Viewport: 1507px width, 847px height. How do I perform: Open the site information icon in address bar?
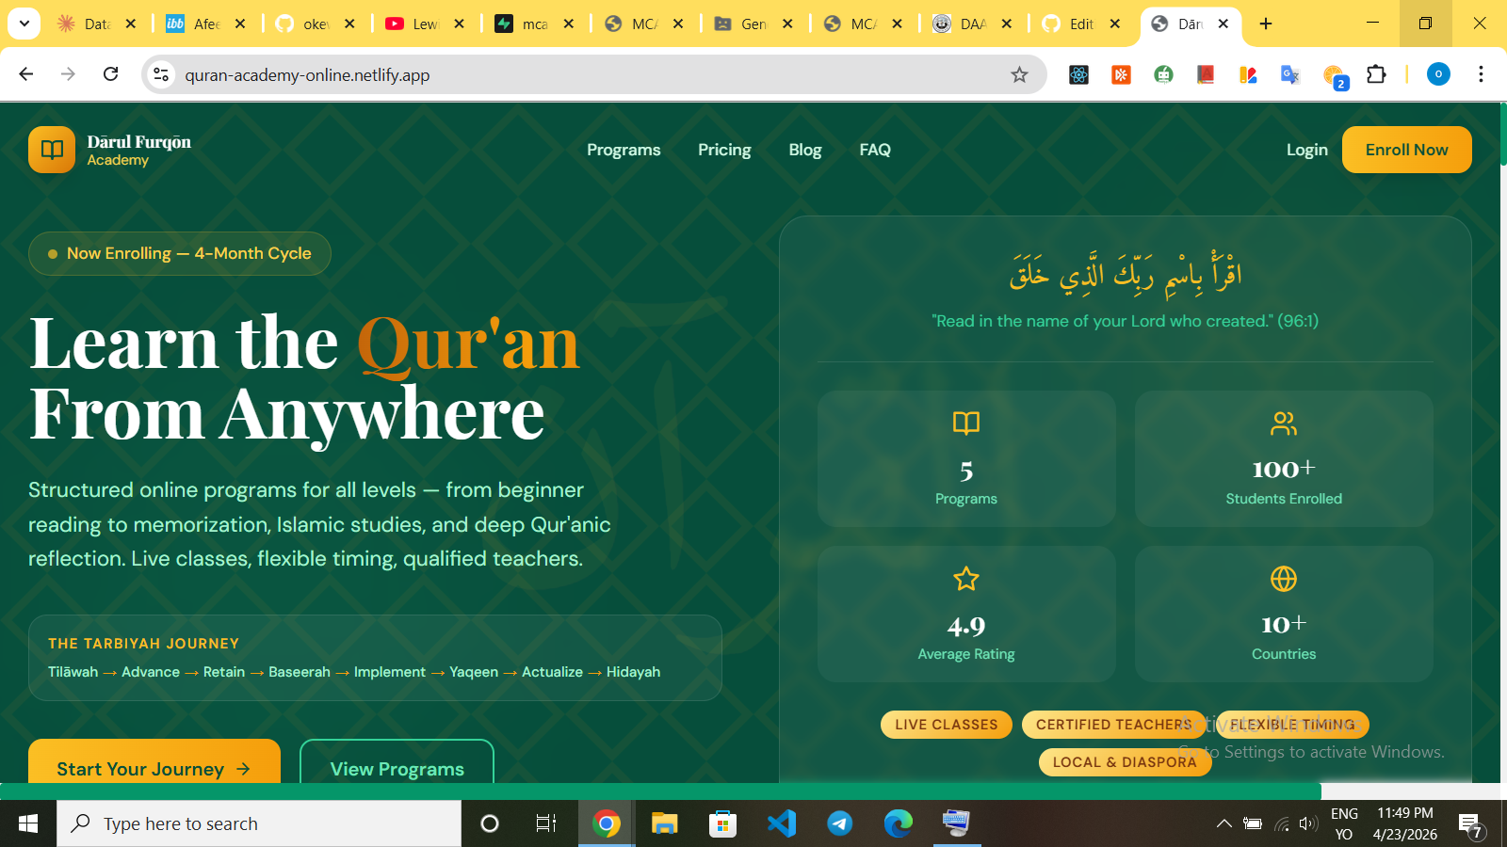161,74
